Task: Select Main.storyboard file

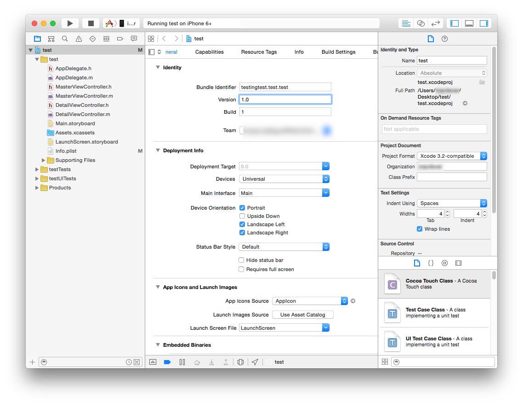Action: click(75, 123)
